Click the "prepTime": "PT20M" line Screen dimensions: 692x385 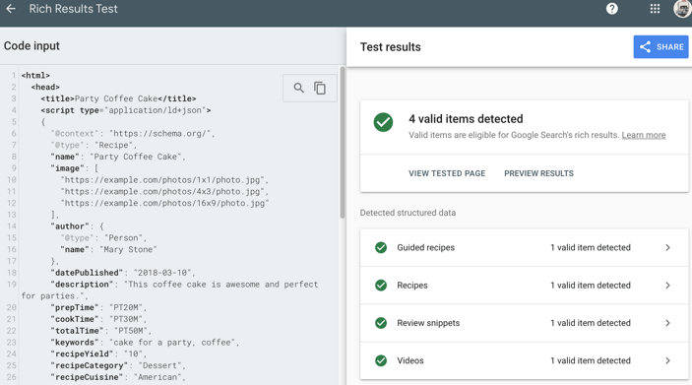pos(98,307)
